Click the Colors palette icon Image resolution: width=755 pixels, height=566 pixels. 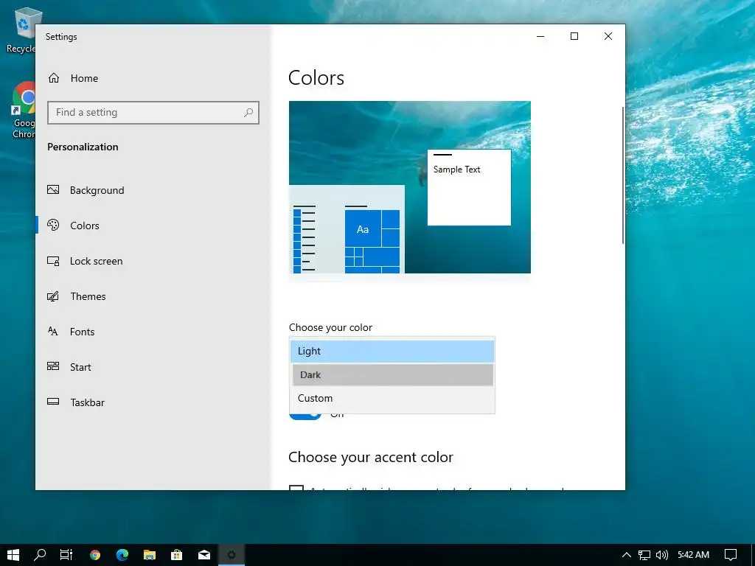[x=53, y=225]
